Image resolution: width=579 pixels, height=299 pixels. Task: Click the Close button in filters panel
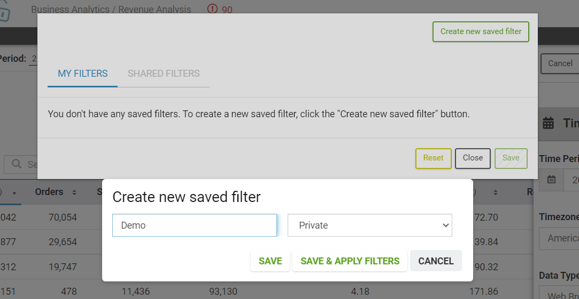click(473, 158)
